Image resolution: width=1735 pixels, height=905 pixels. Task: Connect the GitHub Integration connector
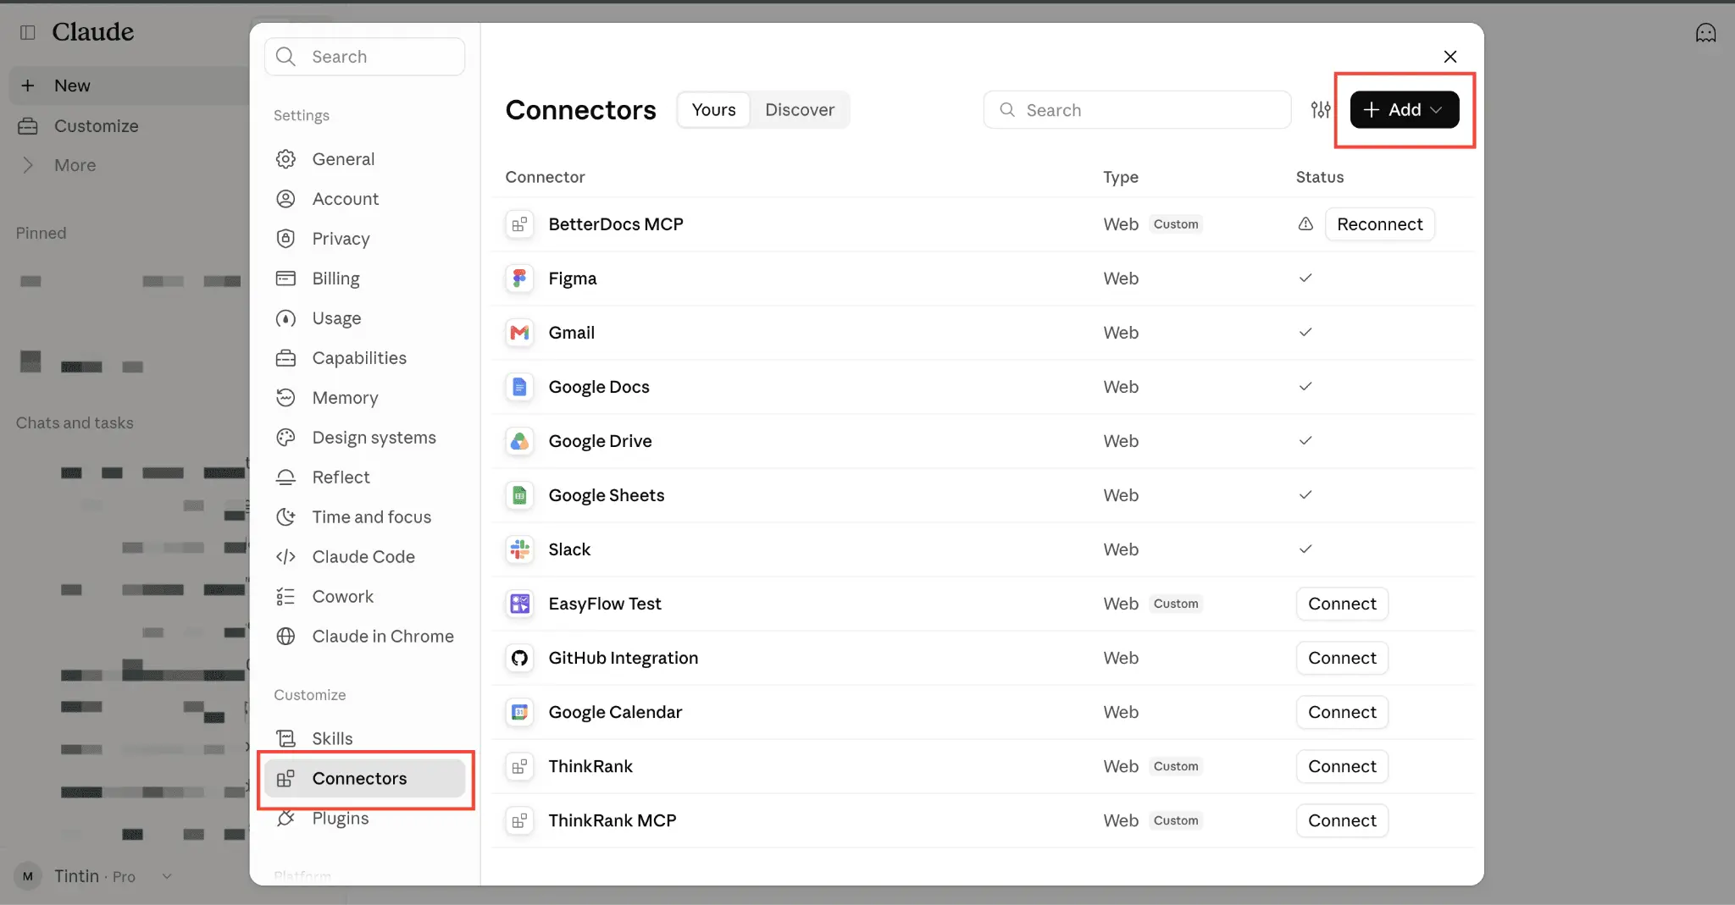tap(1342, 658)
